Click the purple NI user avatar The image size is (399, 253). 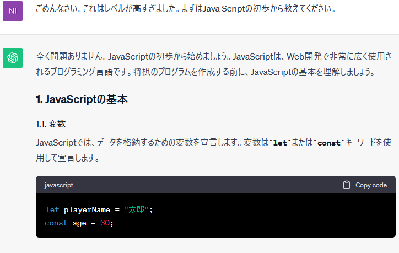click(13, 11)
